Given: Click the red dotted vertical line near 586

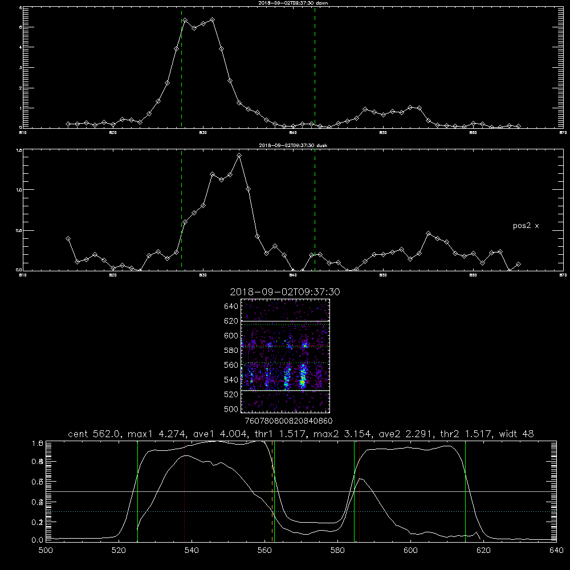Looking at the screenshot, I should click(359, 491).
